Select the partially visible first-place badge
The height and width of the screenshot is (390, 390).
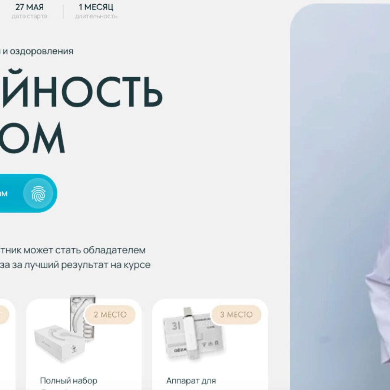pyautogui.click(x=4, y=315)
